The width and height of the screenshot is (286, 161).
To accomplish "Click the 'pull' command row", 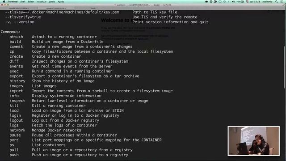I will tap(71, 150).
